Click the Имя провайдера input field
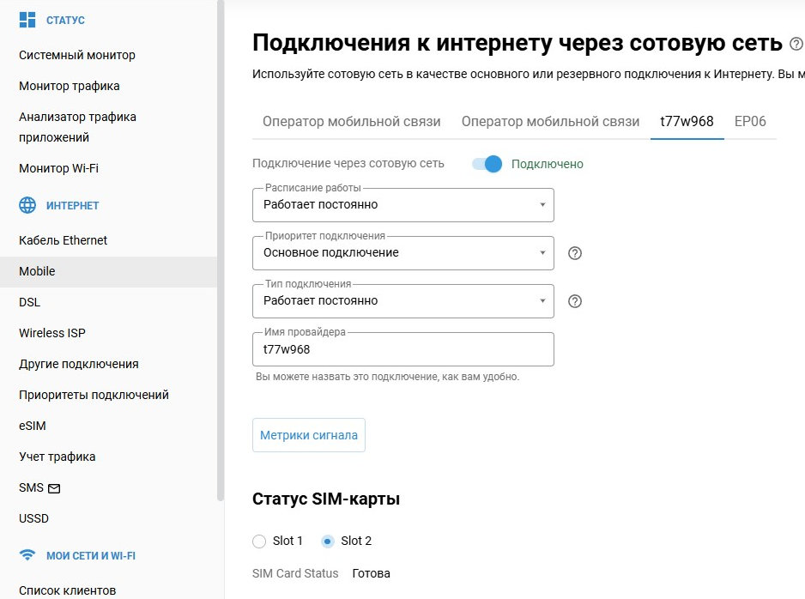Viewport: 805px width, 599px height. [402, 350]
